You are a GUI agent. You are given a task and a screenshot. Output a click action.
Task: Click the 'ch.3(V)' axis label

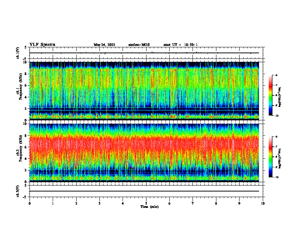click(18, 191)
